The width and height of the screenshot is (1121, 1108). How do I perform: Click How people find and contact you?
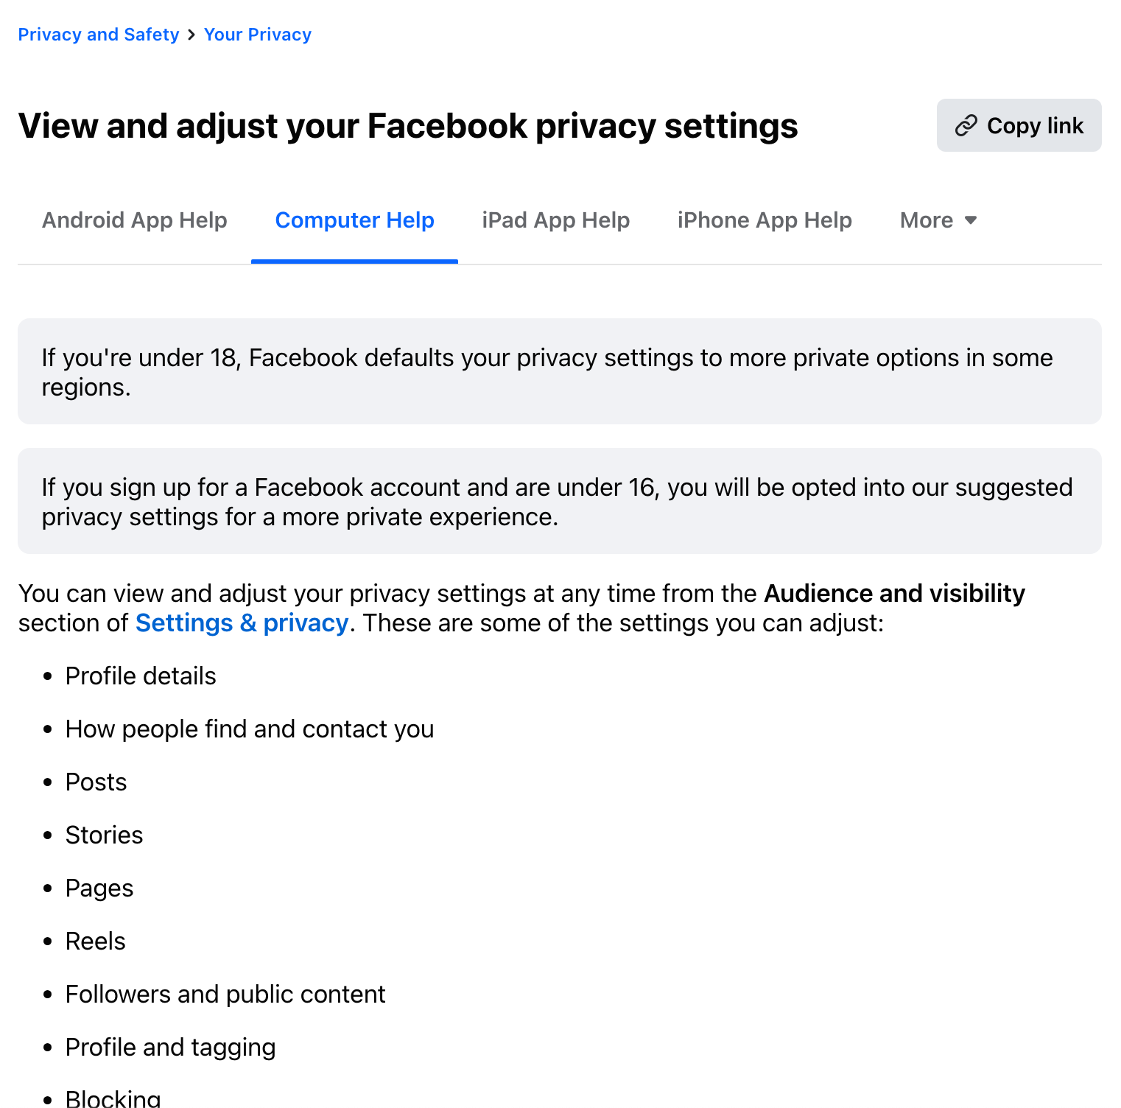(250, 729)
